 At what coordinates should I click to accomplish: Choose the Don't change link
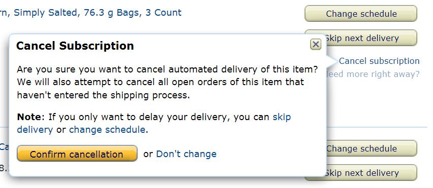(x=186, y=154)
